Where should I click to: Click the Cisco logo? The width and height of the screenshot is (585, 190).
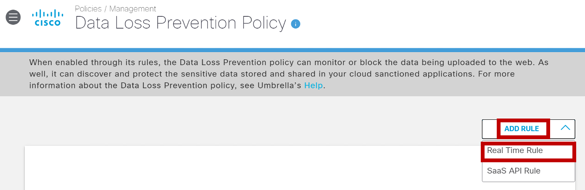pyautogui.click(x=47, y=18)
